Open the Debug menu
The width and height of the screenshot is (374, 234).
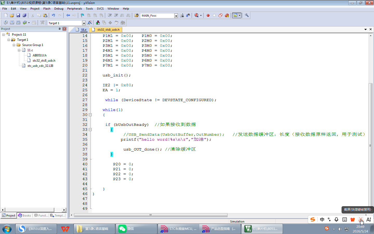[x=59, y=9]
